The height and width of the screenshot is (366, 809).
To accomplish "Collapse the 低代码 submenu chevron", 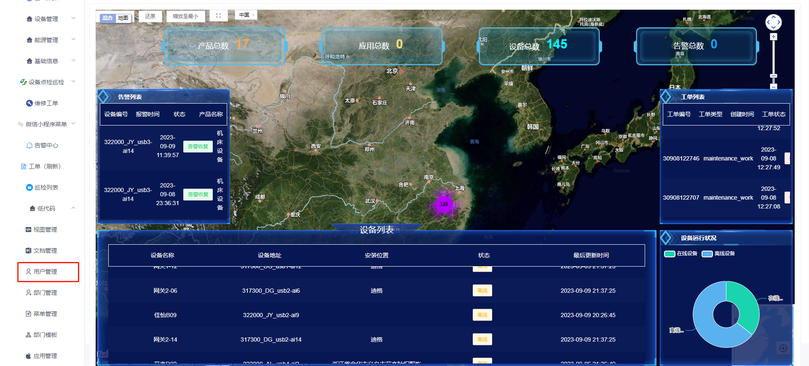I will click(73, 208).
